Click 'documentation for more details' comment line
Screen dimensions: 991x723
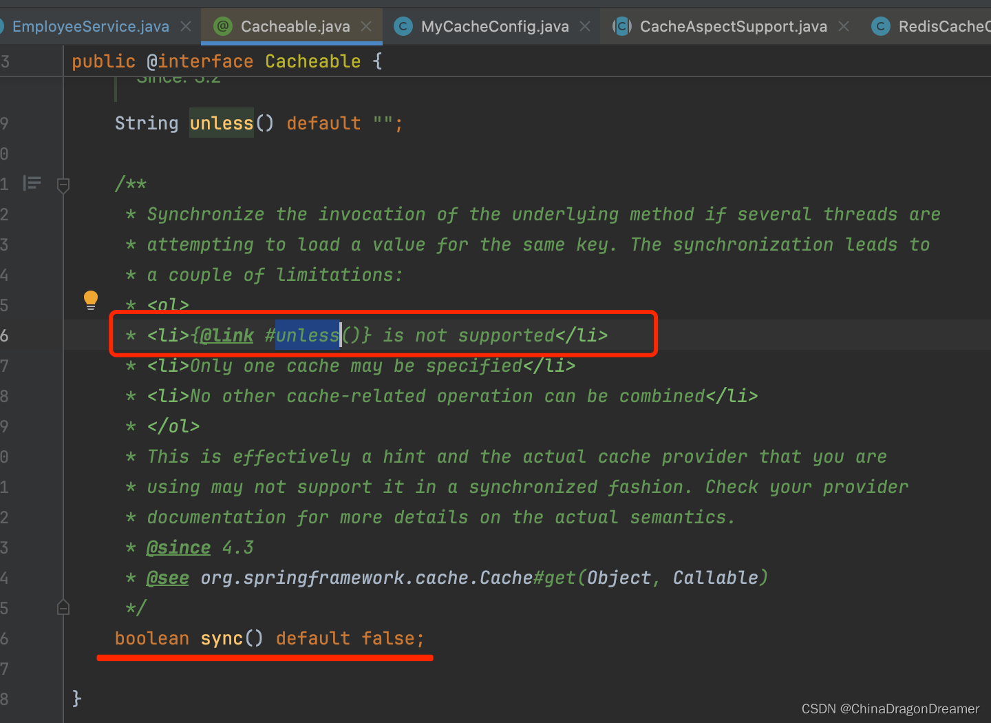point(431,517)
